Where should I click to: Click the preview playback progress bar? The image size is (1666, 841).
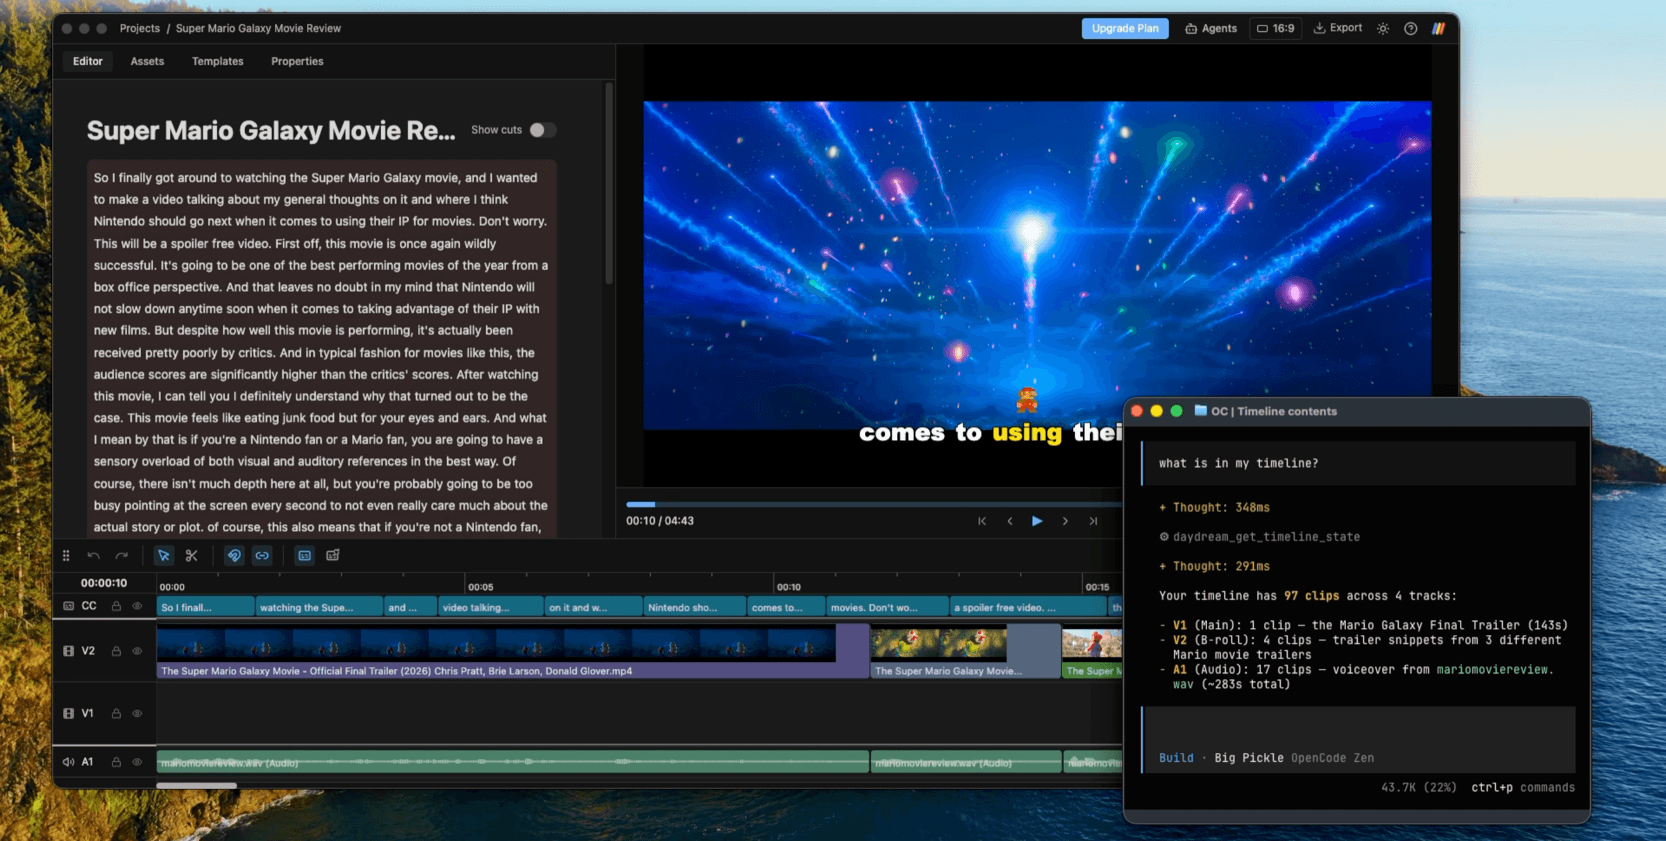pos(873,504)
